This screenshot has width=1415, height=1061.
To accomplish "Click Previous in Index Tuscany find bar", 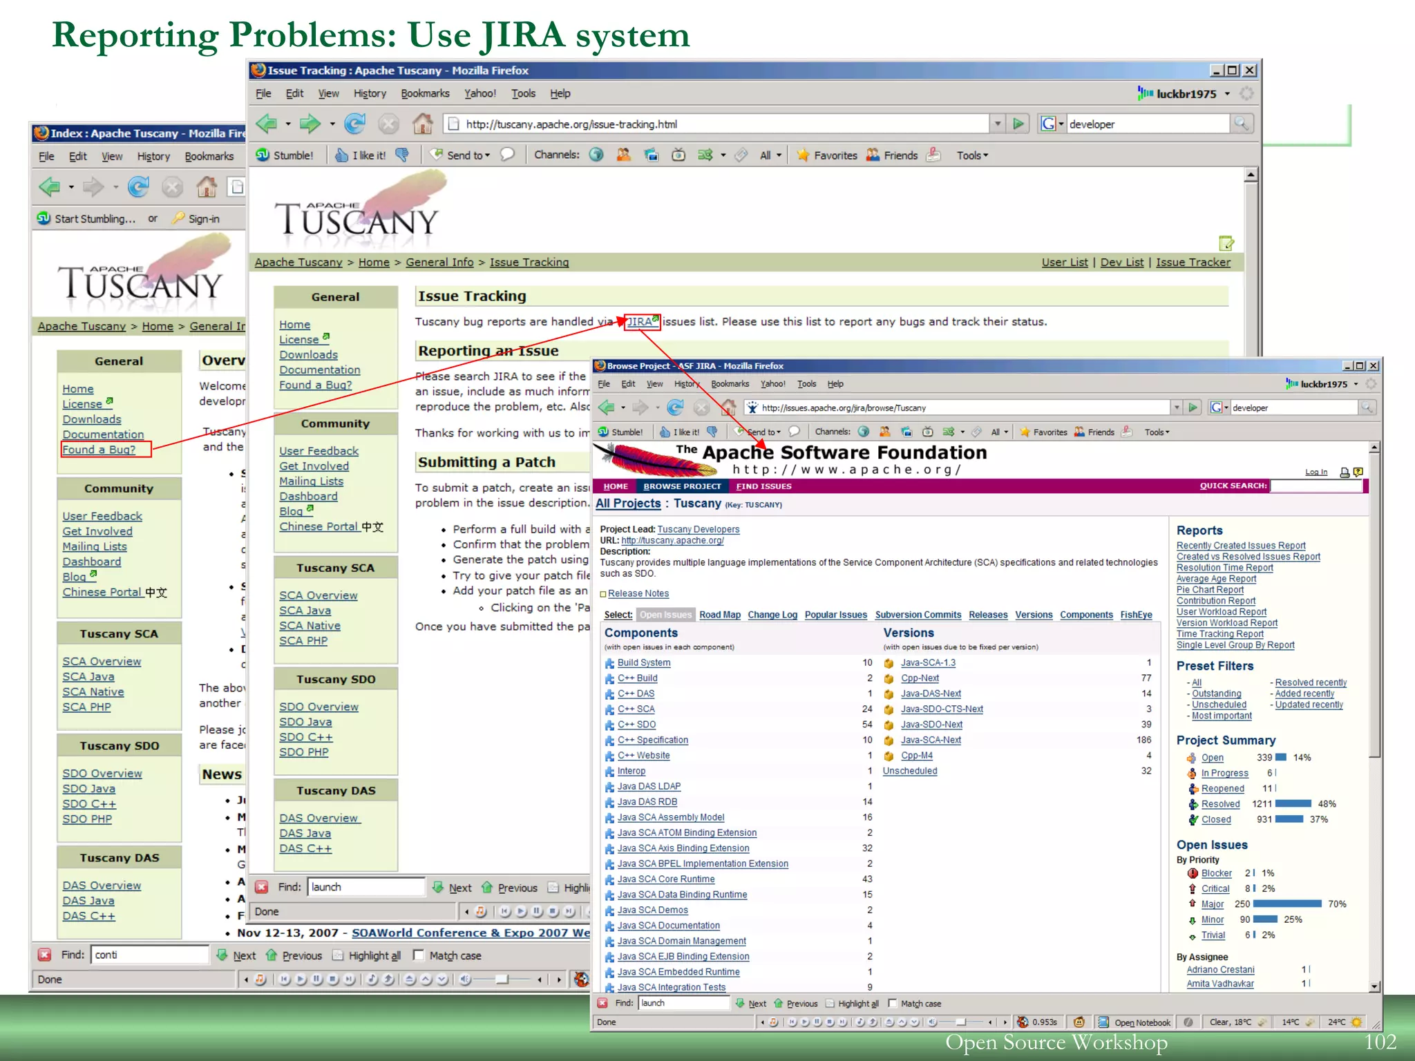I will 294,955.
